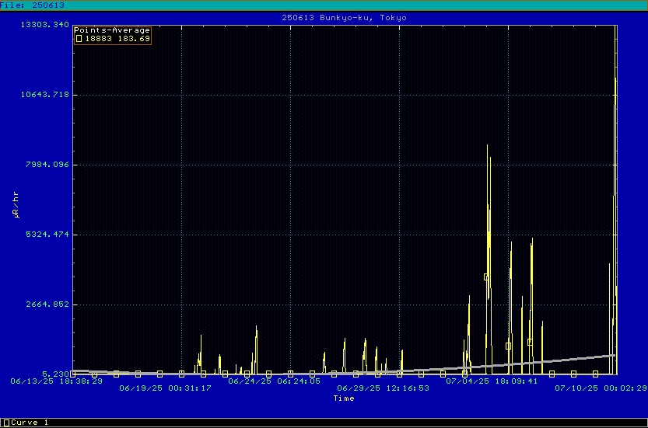648x428 pixels.
Task: Select the 5324.474 y-axis tick label
Action: pyautogui.click(x=47, y=234)
